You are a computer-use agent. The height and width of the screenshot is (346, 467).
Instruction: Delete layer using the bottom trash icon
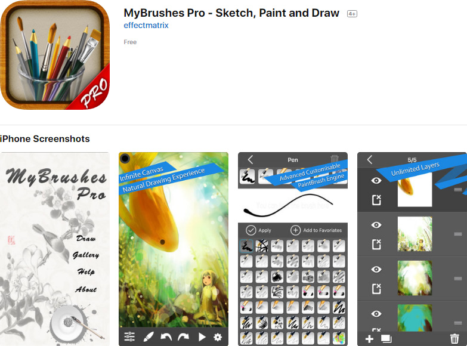454,339
